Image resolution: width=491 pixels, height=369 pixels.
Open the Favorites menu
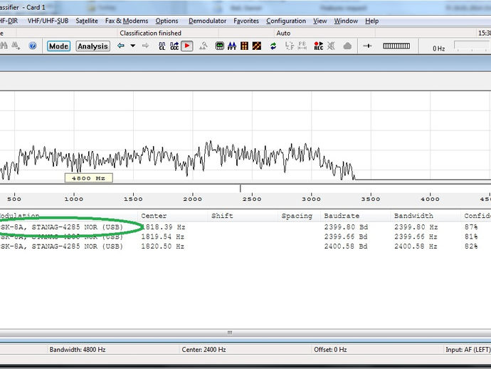[246, 21]
